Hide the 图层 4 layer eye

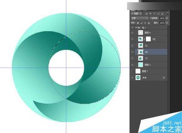coord(132,33)
